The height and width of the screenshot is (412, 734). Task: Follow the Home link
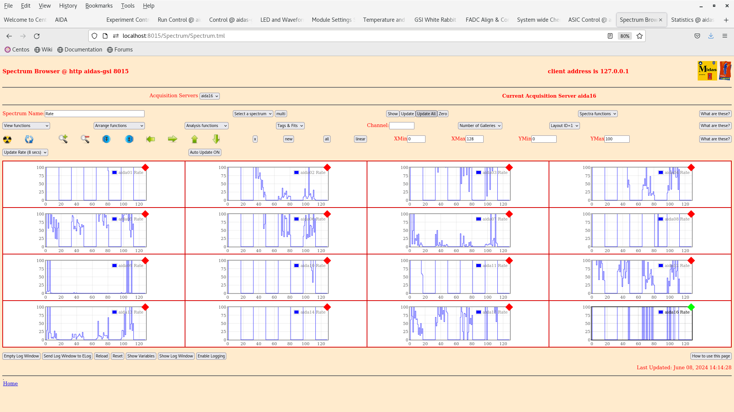pyautogui.click(x=10, y=383)
